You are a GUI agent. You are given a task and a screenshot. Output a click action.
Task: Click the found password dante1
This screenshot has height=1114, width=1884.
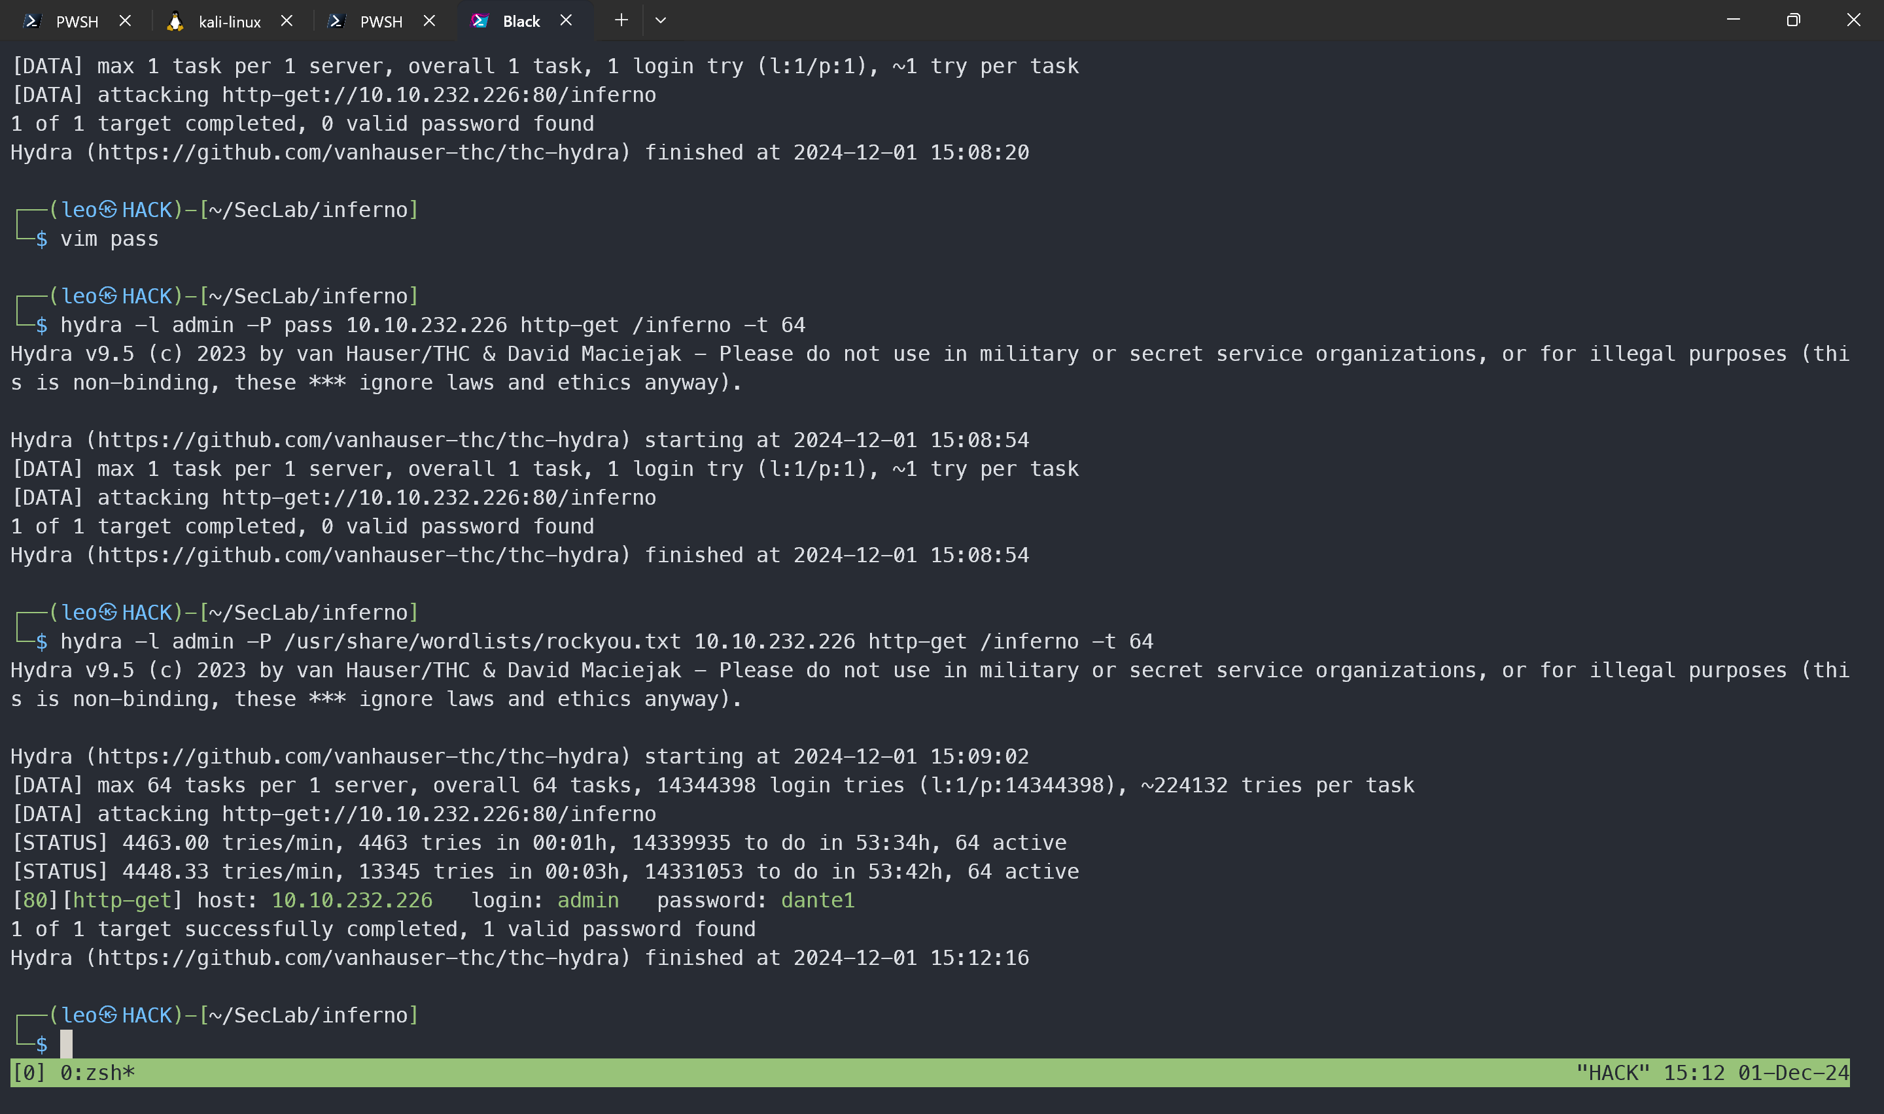[818, 900]
